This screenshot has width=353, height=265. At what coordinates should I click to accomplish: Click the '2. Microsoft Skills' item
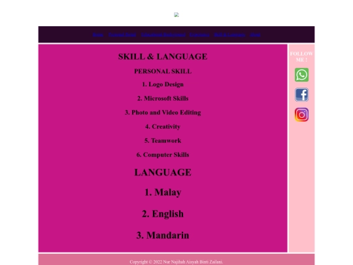tap(163, 98)
